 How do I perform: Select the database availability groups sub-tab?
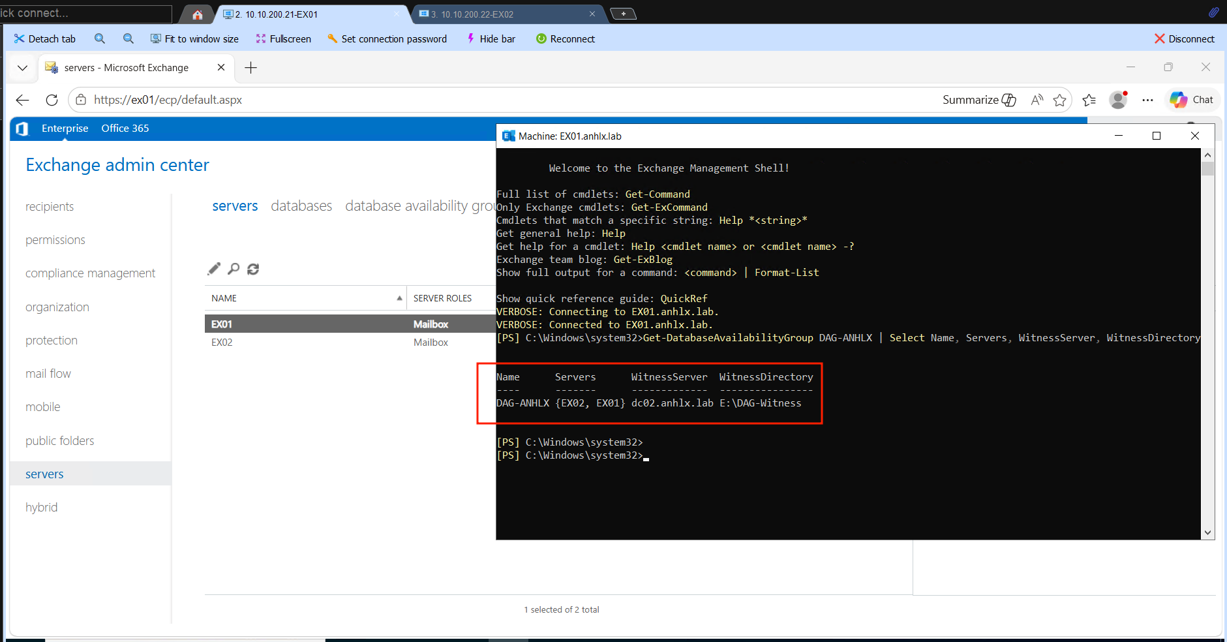coord(420,206)
